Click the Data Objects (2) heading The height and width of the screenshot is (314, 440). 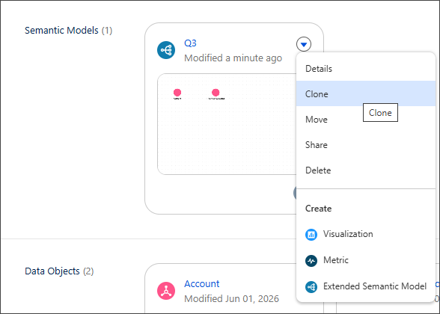coord(59,271)
